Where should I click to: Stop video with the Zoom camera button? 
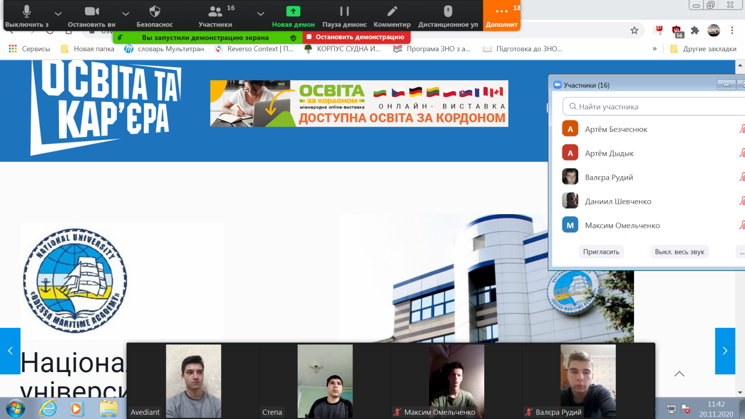point(92,15)
